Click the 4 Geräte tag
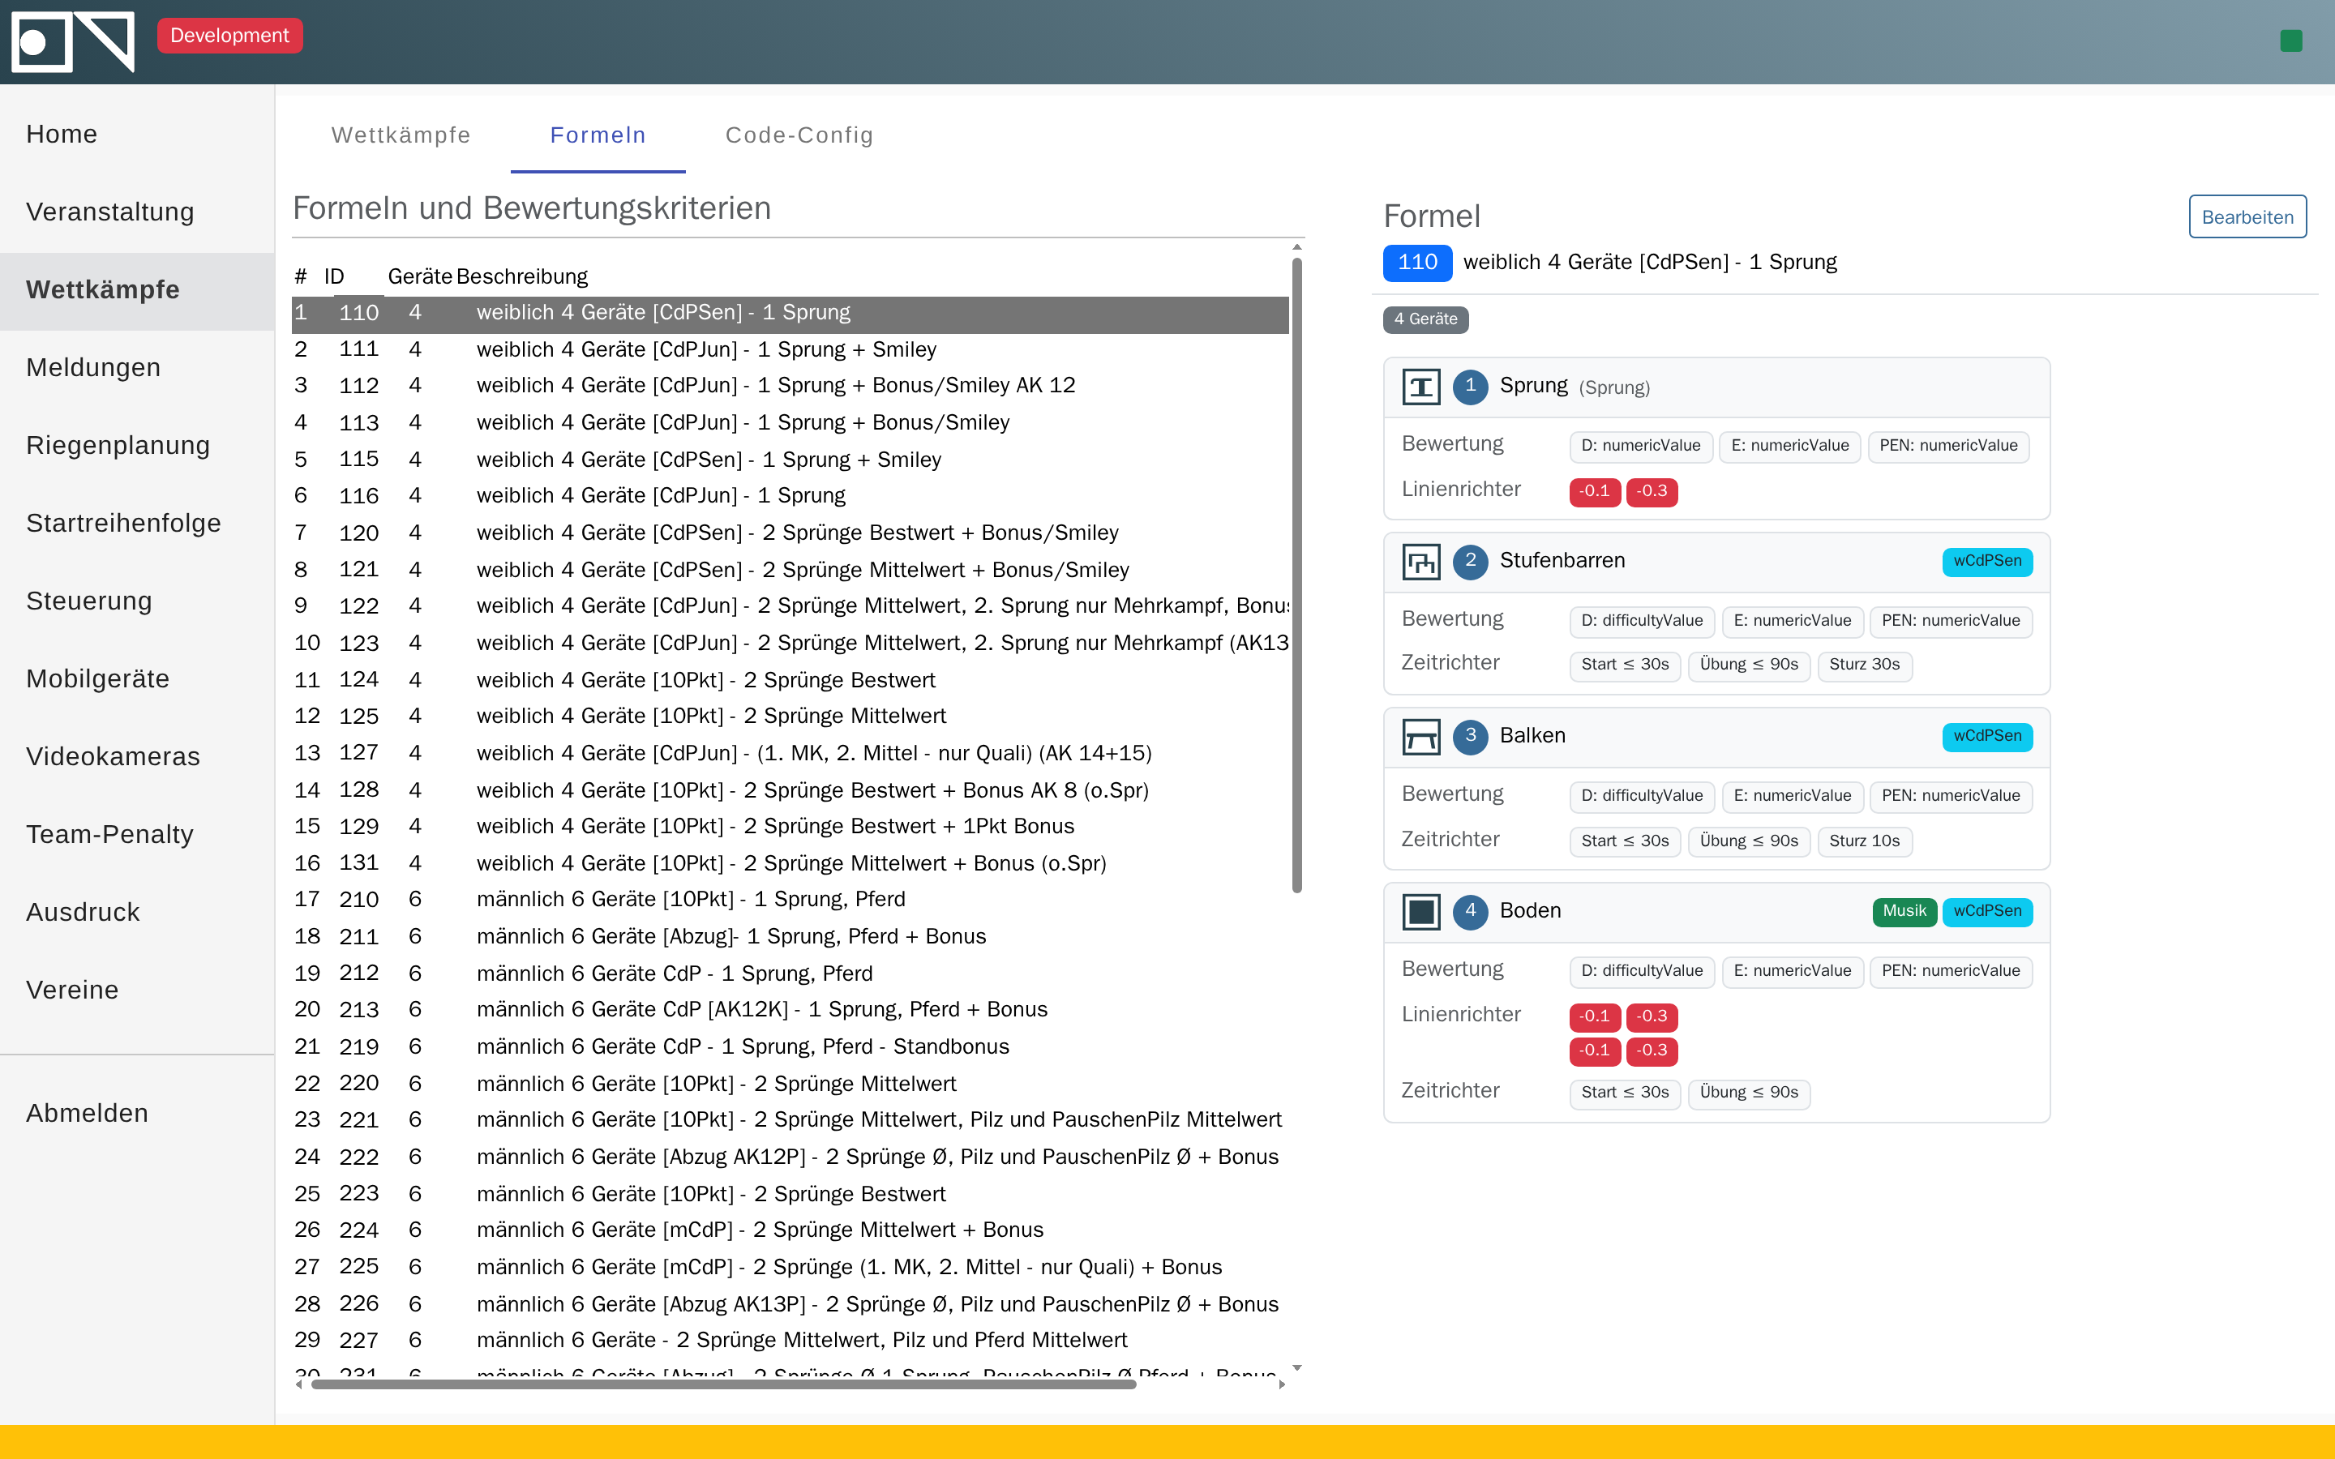 (1425, 319)
